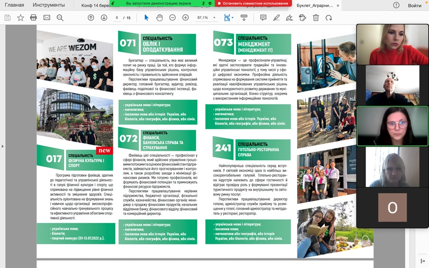Select the highlighter pen tool
Viewport: 429px width, 268px height.
pyautogui.click(x=276, y=18)
